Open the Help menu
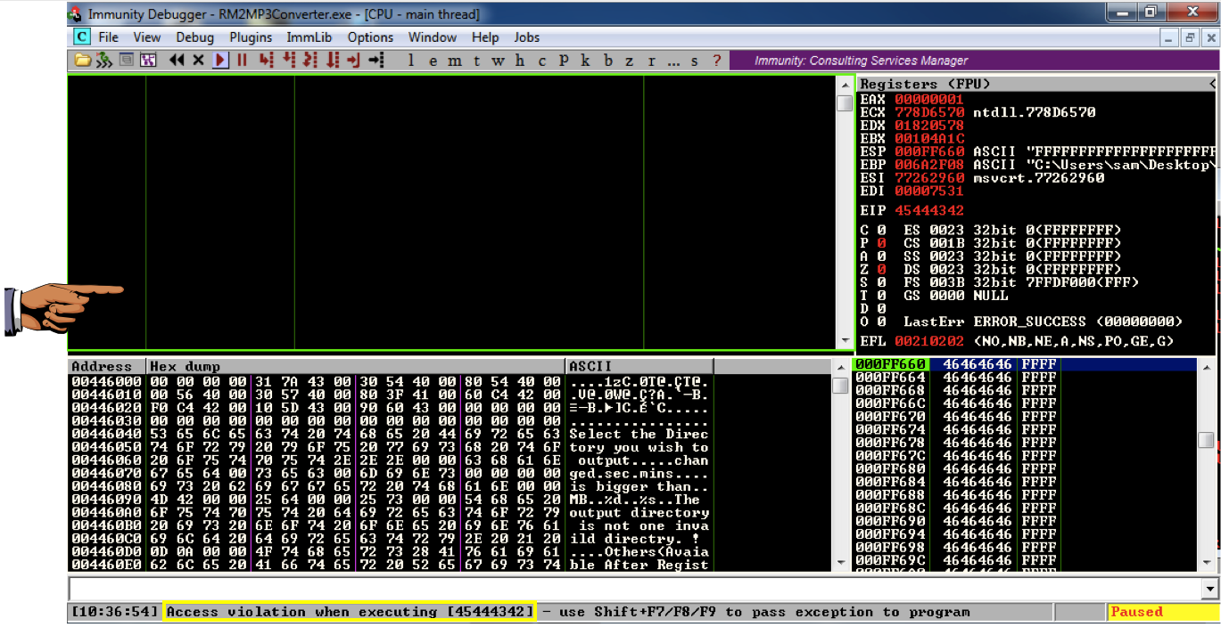This screenshot has width=1221, height=627. click(x=485, y=37)
